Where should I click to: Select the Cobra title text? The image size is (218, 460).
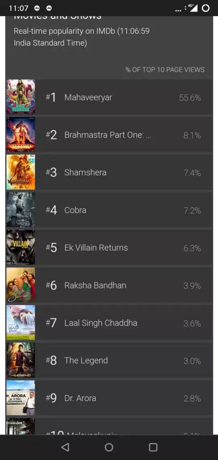pyautogui.click(x=75, y=210)
